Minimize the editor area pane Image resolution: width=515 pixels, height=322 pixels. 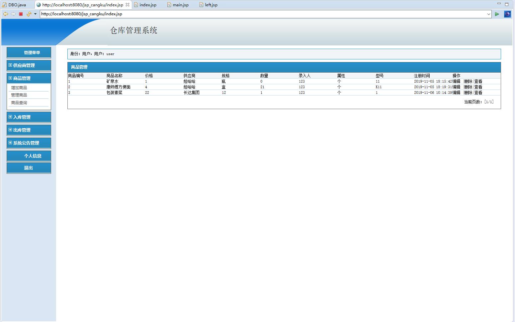(x=499, y=4)
